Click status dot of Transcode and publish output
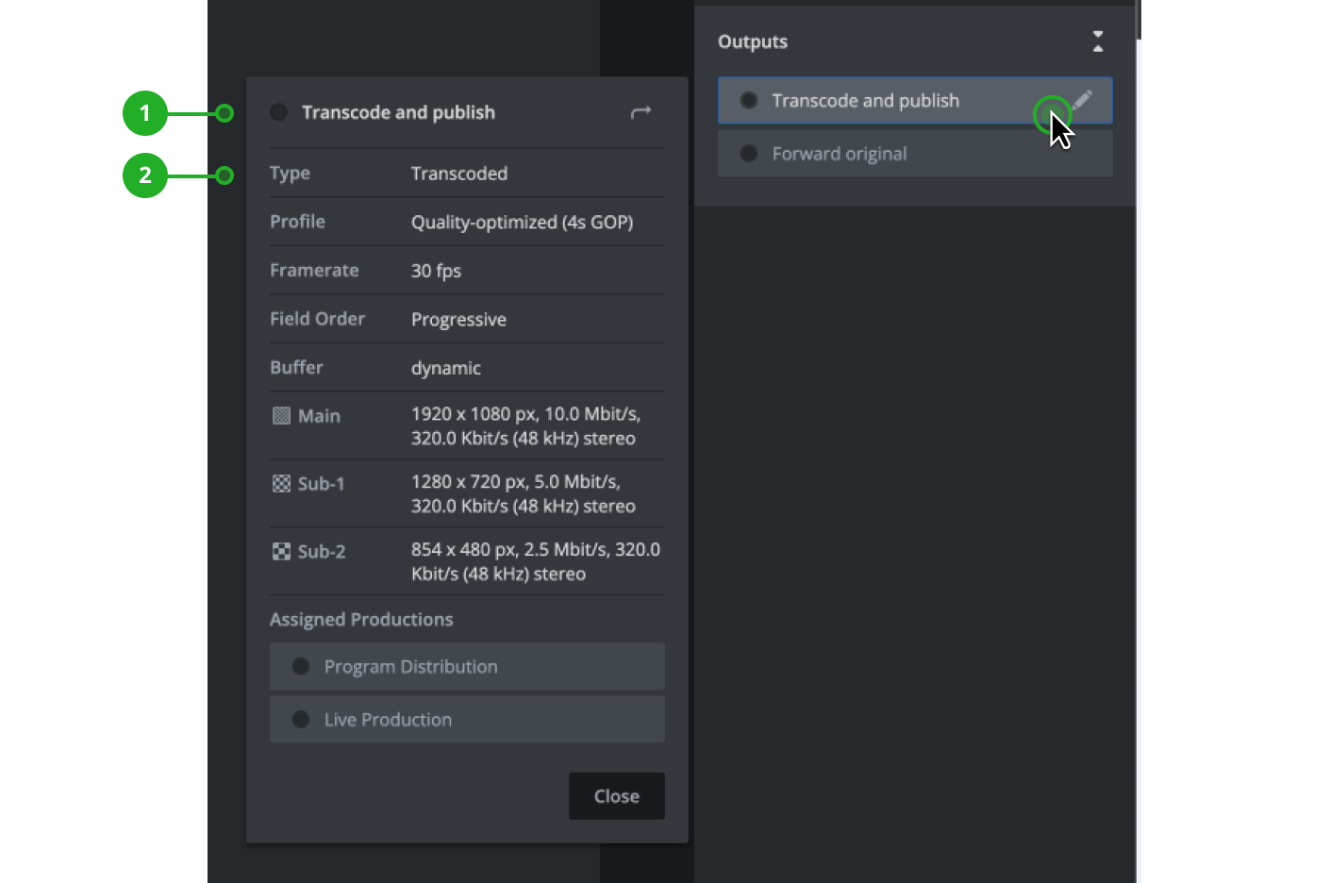This screenshot has height=883, width=1330. point(749,101)
